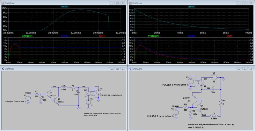
Task: Click the 100ms upper axis label in Draft2.raw
Action: [249, 33]
